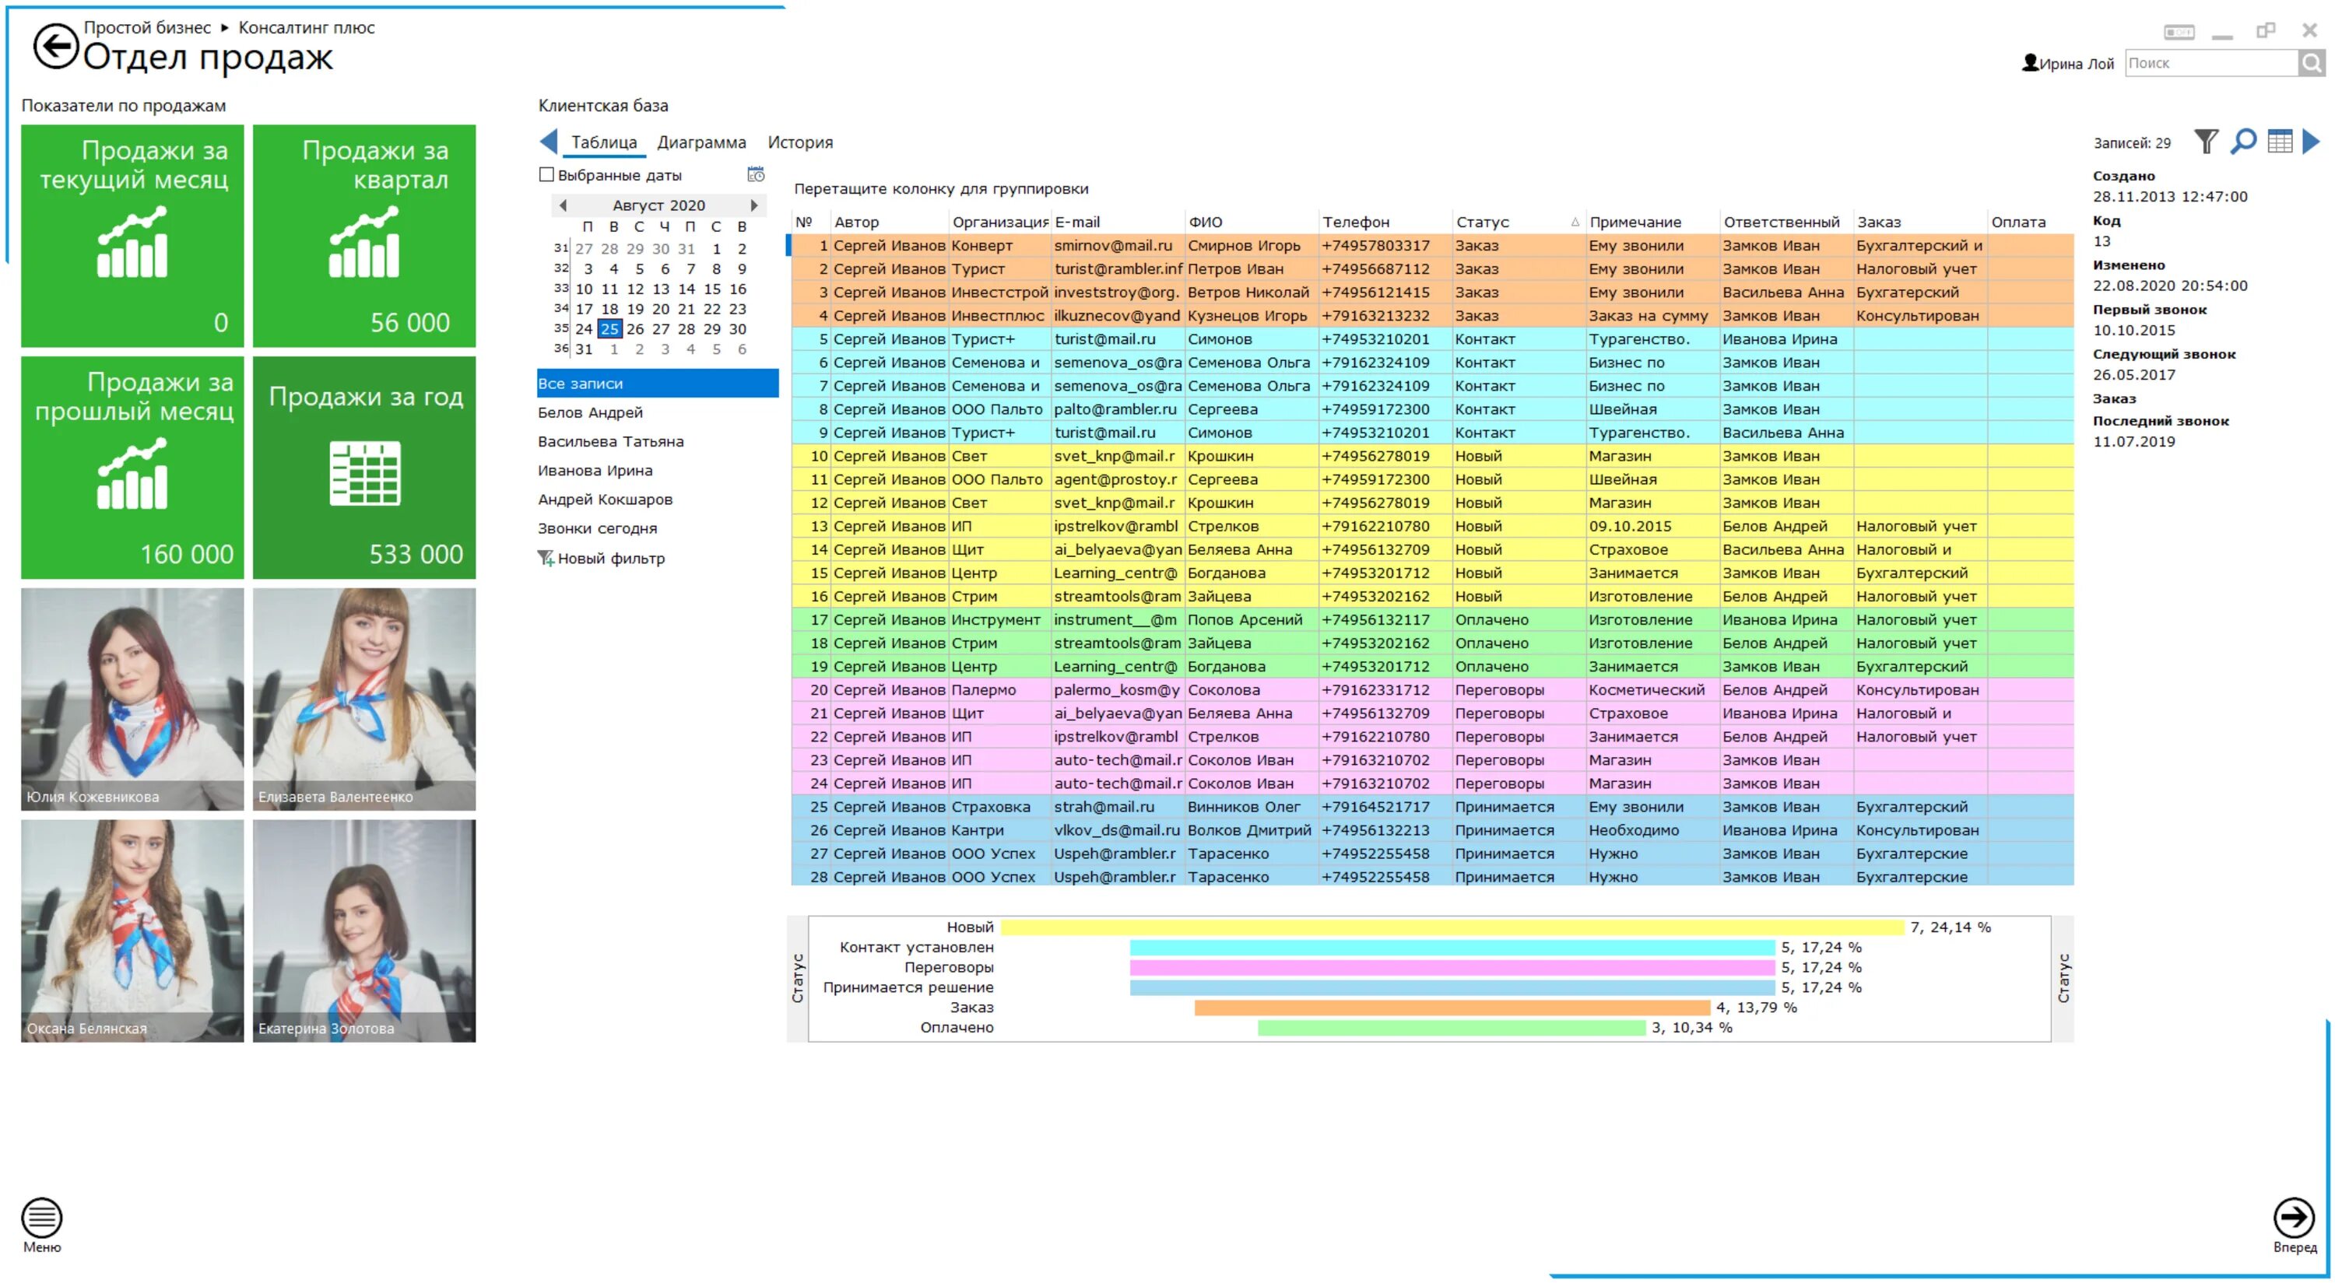Viewport: 2335px width, 1283px height.
Task: Click the Вперед forward arrow icon
Action: 2293,1217
